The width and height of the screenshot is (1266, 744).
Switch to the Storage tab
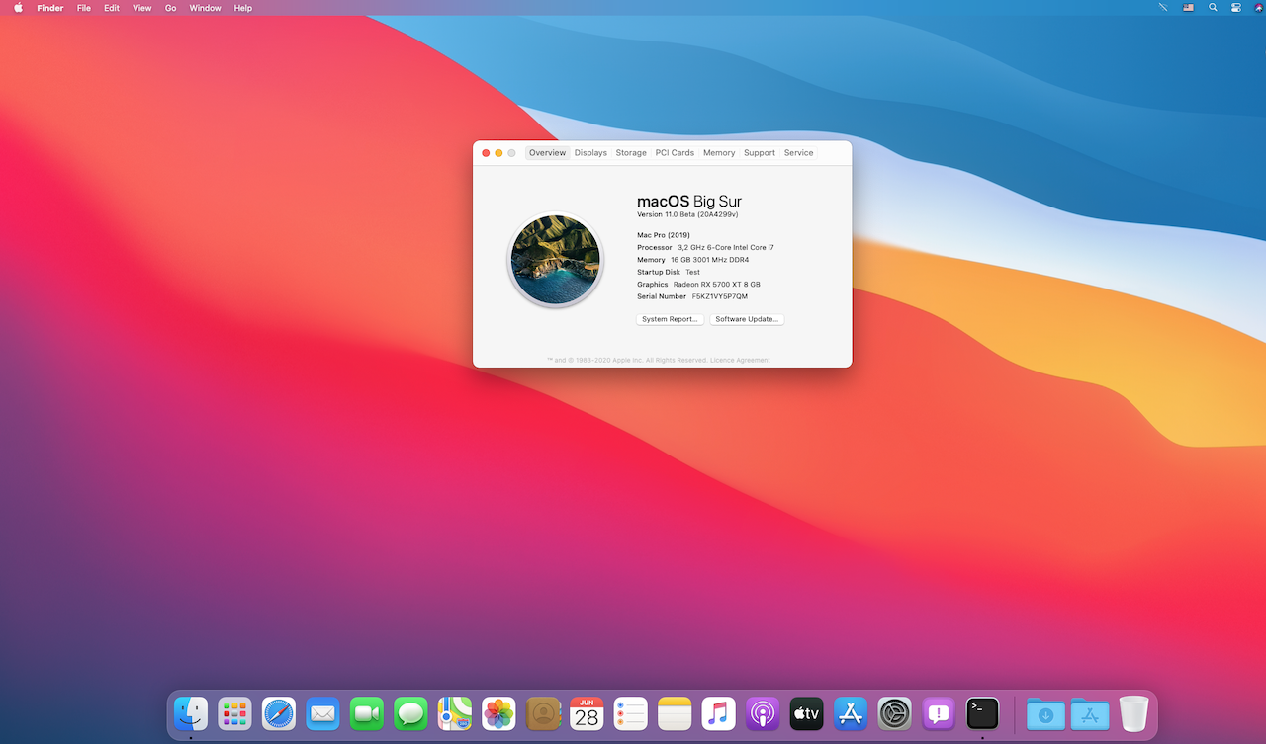[631, 153]
